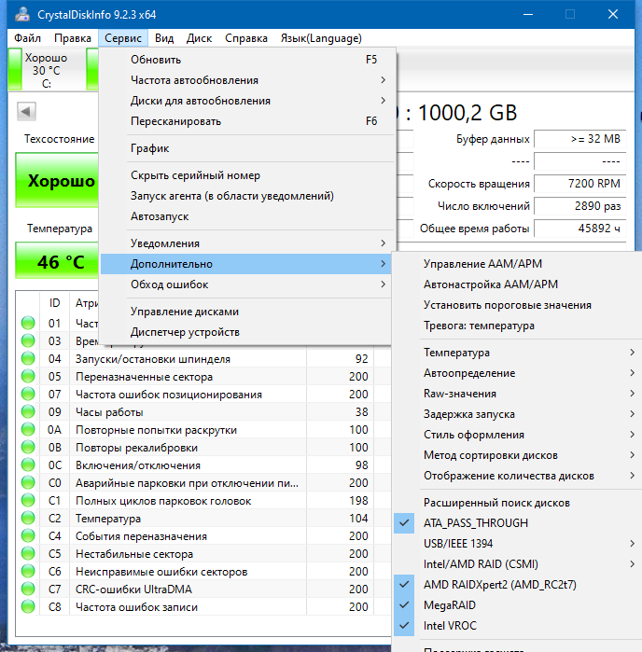Viewport: 642px width, 652px height.
Task: Click green status dot for attribute C1
Action: point(28,500)
